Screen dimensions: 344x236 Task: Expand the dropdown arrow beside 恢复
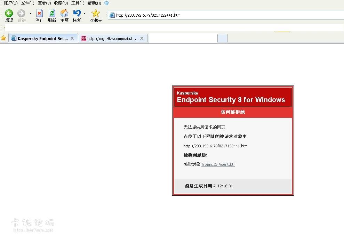84,14
